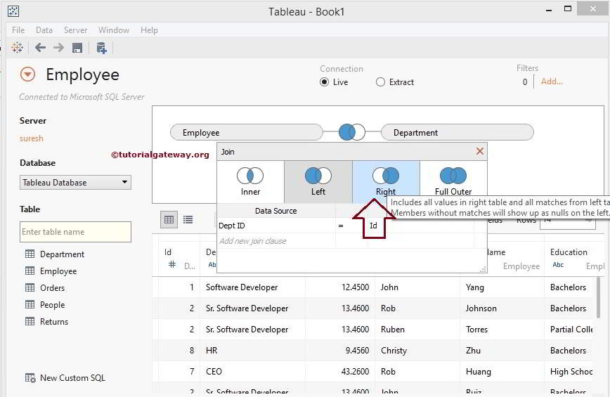Click the Orders table icon

pos(30,288)
